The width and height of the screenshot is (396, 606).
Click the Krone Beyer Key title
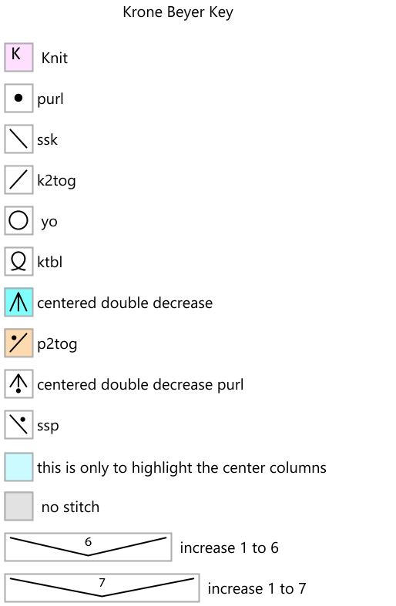(x=178, y=12)
